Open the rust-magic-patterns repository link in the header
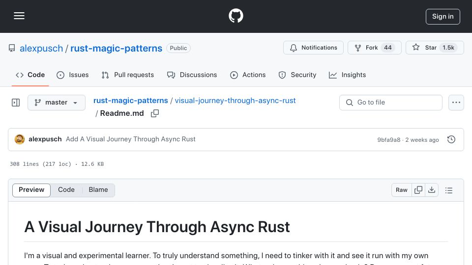Image resolution: width=472 pixels, height=265 pixels. [116, 48]
